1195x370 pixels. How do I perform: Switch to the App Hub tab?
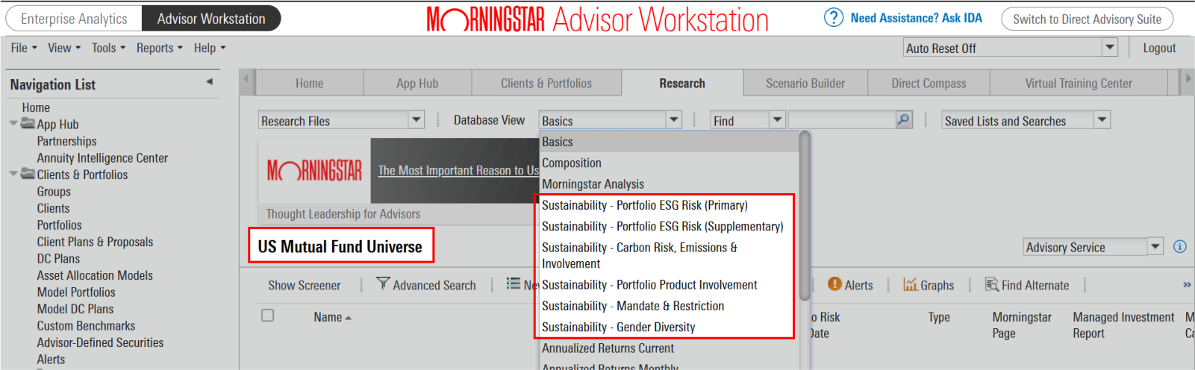click(417, 83)
